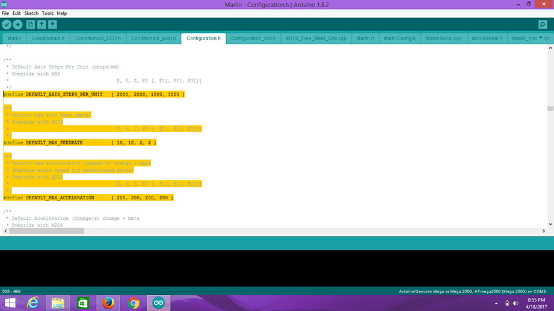Viewport: 554px width, 311px height.
Task: Click the '{ 10, 10, 2, 2 }' values
Action: click(134, 143)
